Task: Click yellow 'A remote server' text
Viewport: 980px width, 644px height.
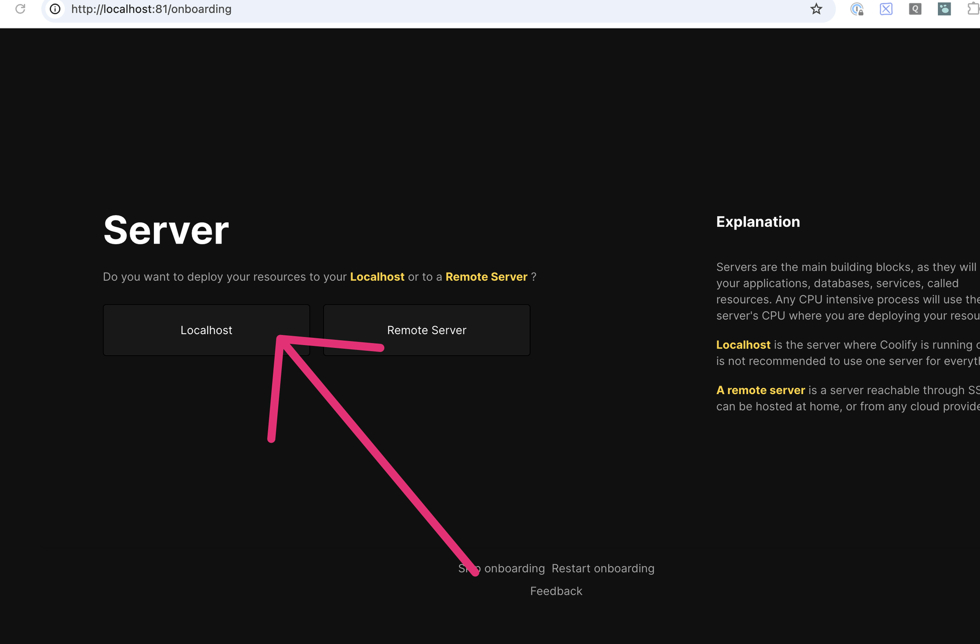Action: point(760,390)
